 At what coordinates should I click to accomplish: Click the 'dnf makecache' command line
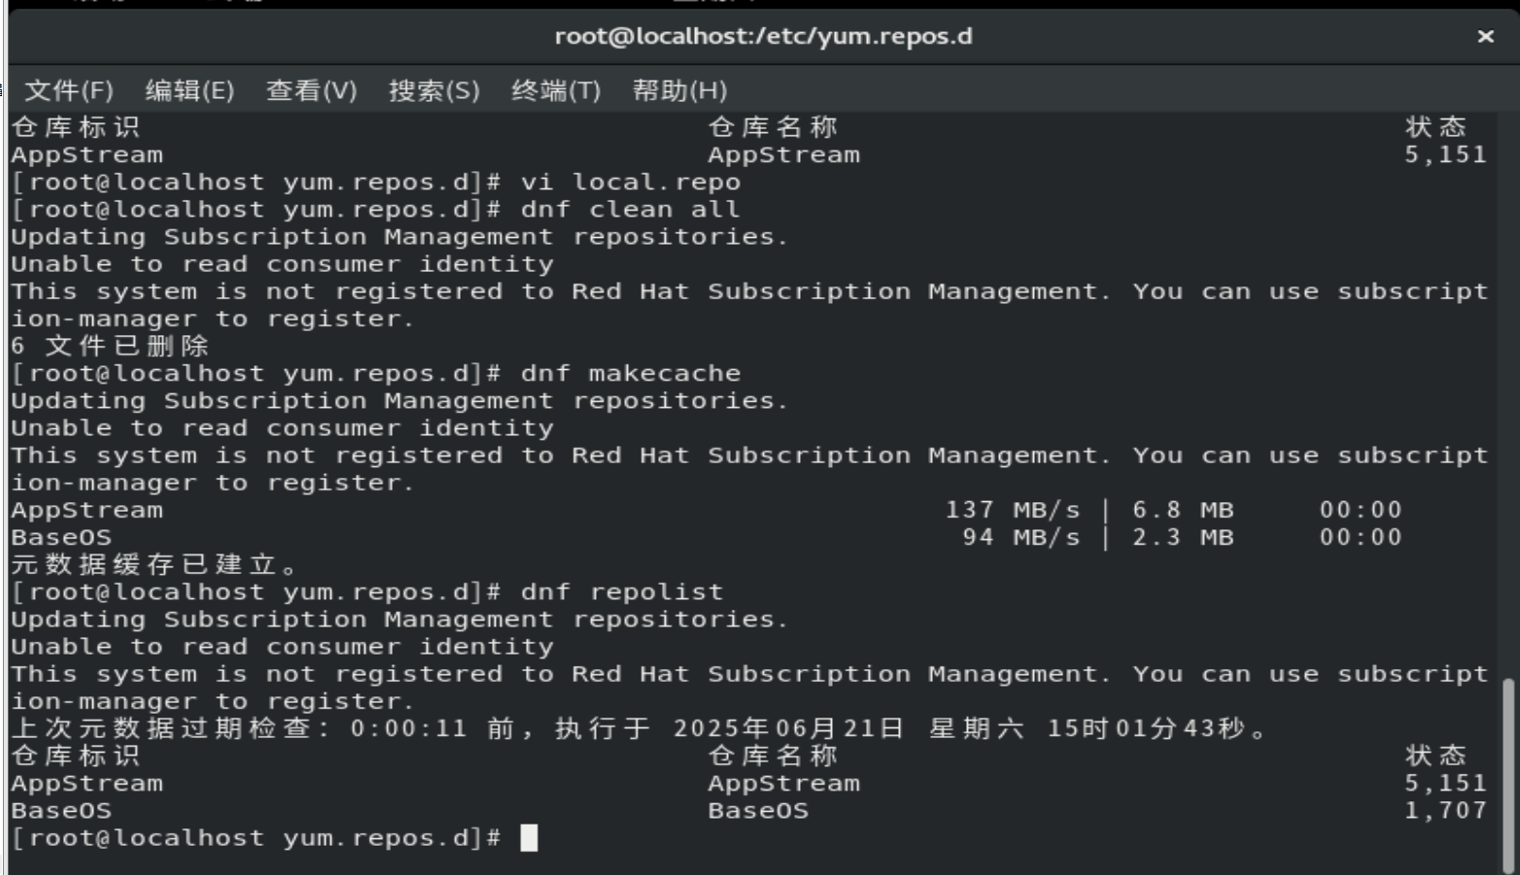(630, 373)
